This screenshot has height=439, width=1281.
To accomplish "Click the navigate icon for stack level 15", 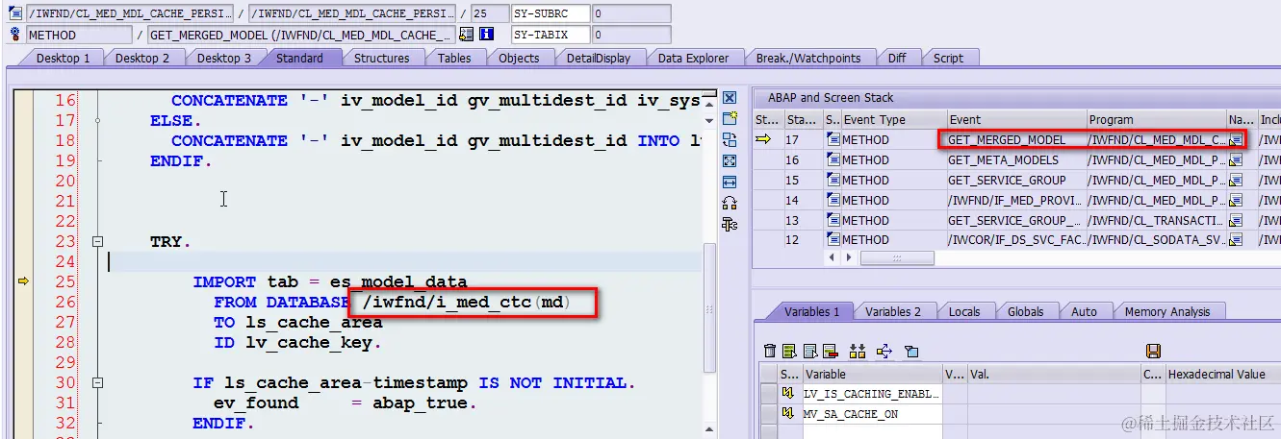I will point(1236,181).
